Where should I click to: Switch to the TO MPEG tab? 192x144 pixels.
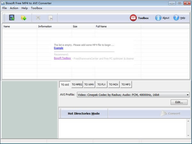click(x=77, y=84)
